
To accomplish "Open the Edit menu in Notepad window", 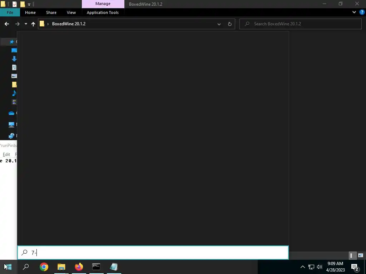I will (6, 154).
